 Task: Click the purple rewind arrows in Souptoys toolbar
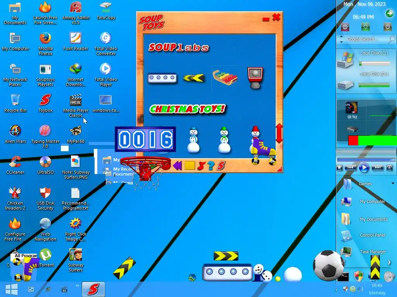(178, 166)
